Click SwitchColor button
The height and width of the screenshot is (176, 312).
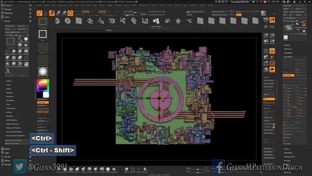(42, 99)
